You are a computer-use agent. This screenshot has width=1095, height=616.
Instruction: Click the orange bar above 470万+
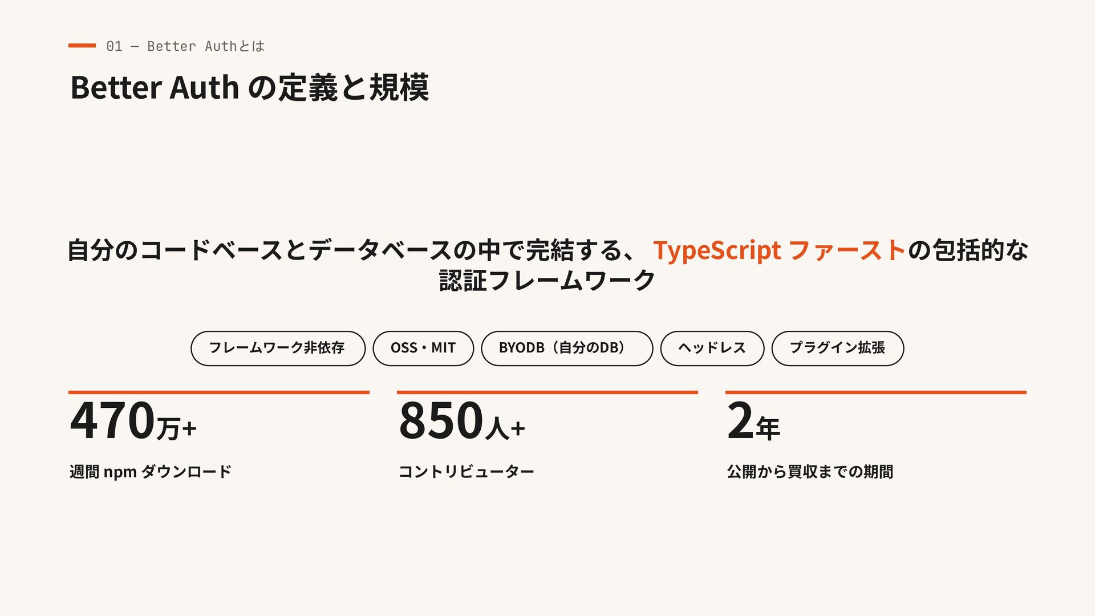(x=219, y=392)
